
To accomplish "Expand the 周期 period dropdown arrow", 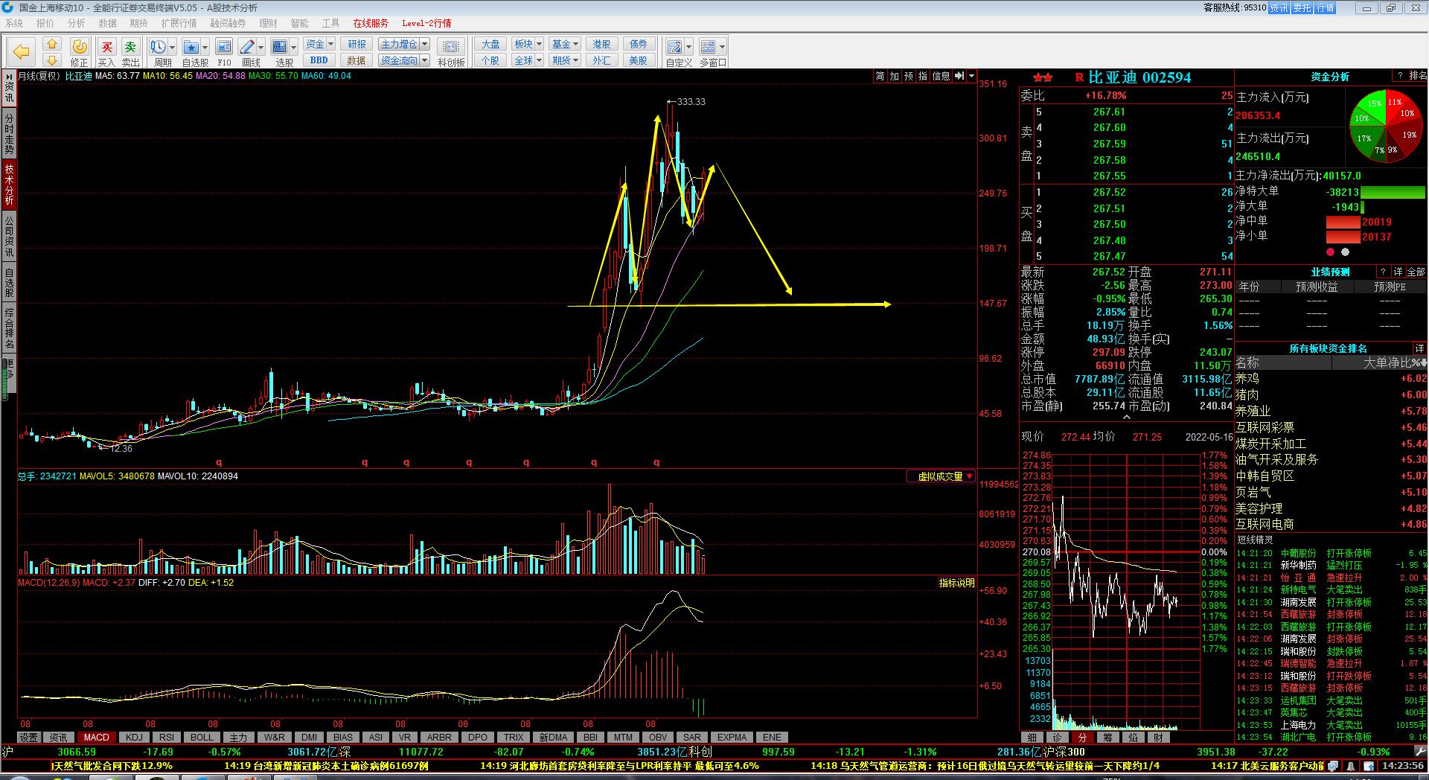I will tap(173, 46).
